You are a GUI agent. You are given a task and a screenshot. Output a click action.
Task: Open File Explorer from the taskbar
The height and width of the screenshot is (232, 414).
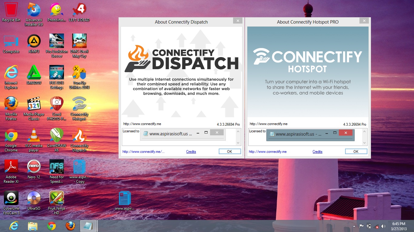tap(33, 226)
